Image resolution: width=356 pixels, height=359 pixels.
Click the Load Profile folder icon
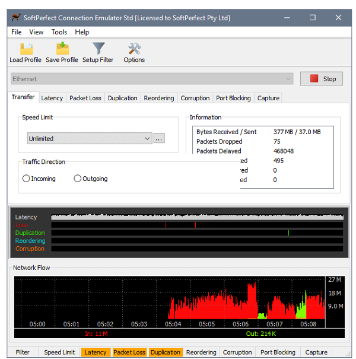click(26, 49)
